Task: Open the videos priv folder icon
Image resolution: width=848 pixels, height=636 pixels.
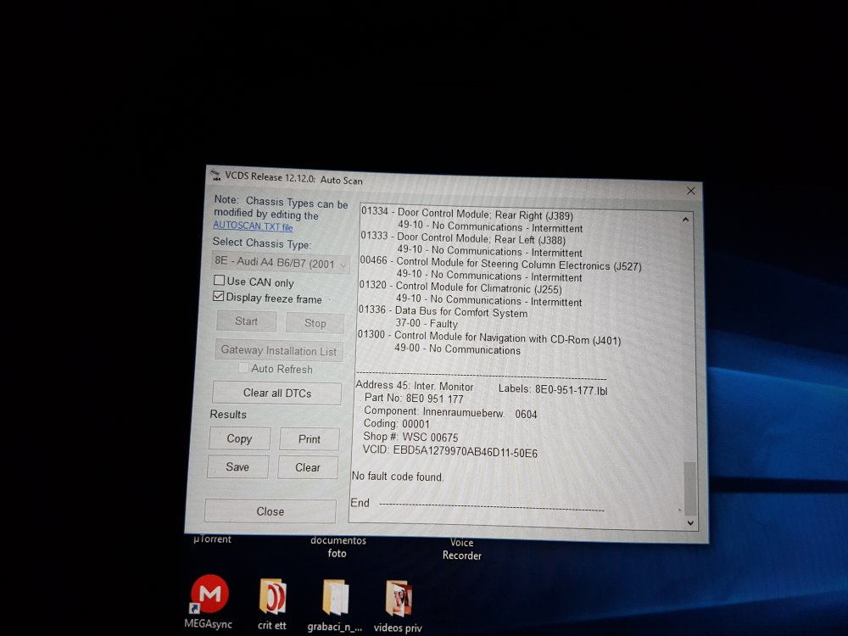Action: [399, 598]
